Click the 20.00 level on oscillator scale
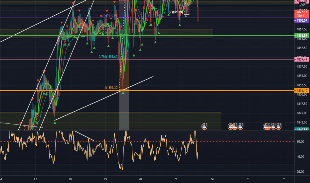The height and width of the screenshot is (183, 310). [x=300, y=172]
